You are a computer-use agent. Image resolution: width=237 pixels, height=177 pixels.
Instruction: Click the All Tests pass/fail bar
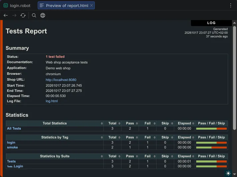[211, 129]
